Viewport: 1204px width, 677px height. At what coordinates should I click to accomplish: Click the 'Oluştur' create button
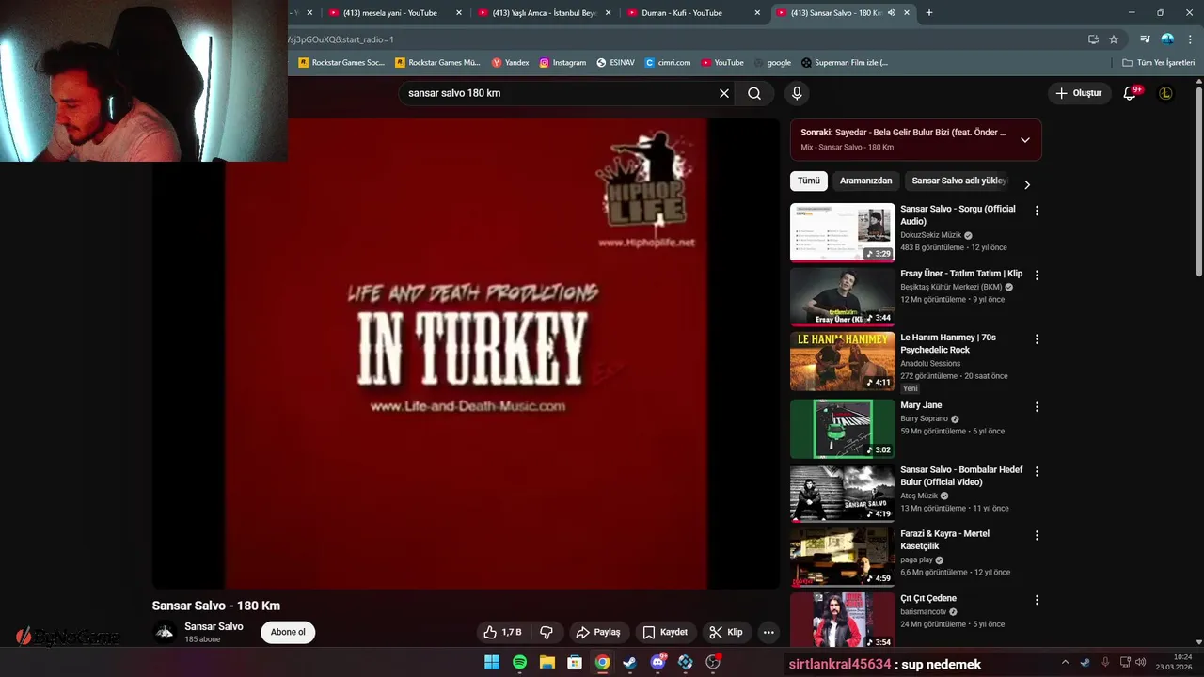(x=1078, y=93)
